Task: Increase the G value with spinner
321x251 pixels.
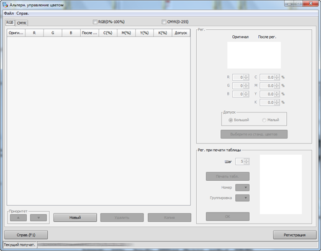Action: pyautogui.click(x=246, y=84)
